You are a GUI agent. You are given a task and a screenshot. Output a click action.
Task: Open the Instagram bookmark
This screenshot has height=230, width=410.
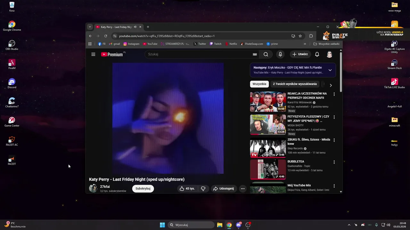click(131, 44)
